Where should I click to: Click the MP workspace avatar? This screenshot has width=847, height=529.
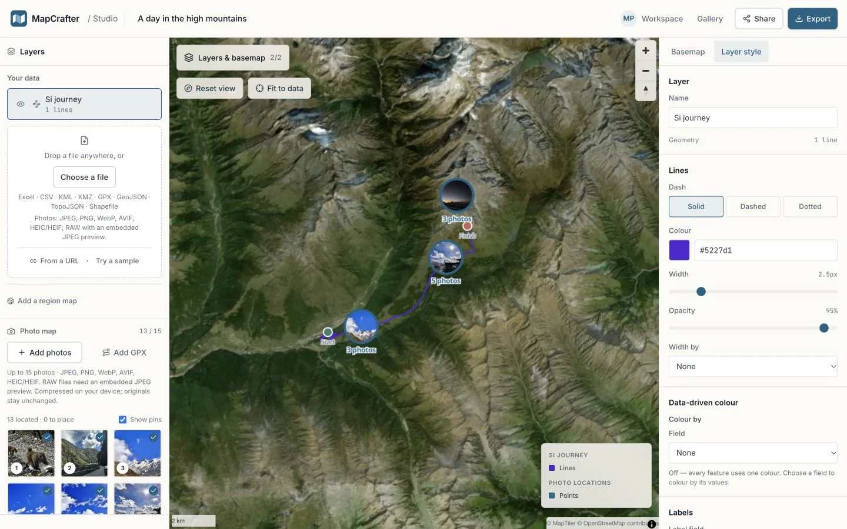tap(629, 19)
